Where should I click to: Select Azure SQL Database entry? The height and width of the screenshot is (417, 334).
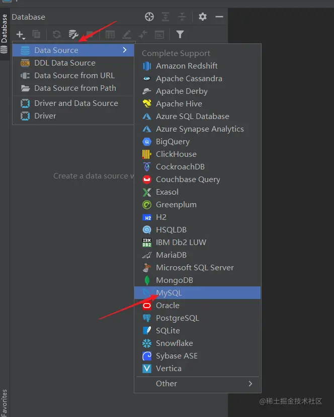(197, 116)
